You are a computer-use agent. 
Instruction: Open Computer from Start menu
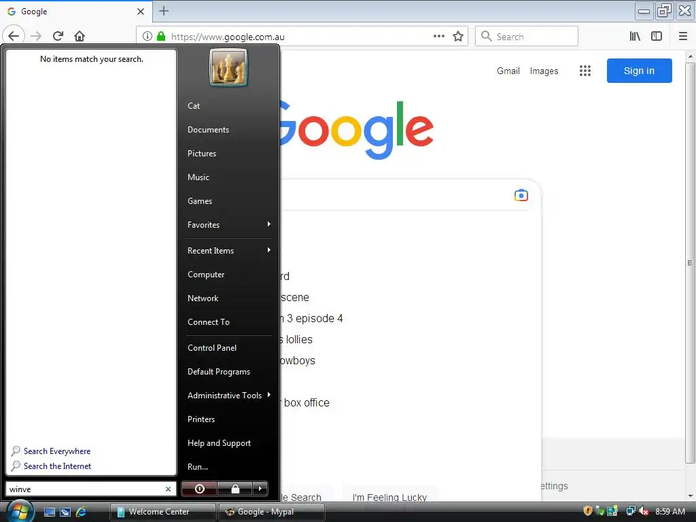point(205,275)
